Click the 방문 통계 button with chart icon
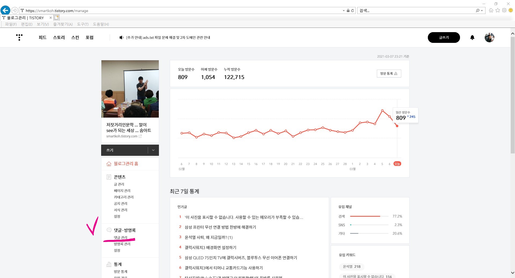515x278 pixels. [x=389, y=74]
